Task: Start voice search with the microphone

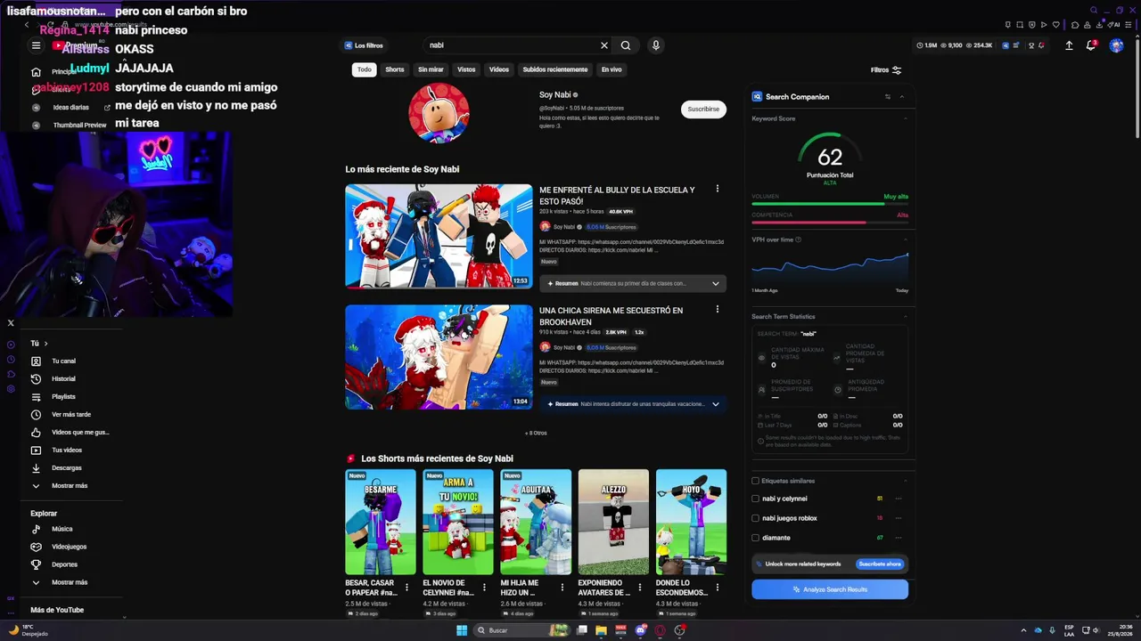Action: (x=655, y=45)
